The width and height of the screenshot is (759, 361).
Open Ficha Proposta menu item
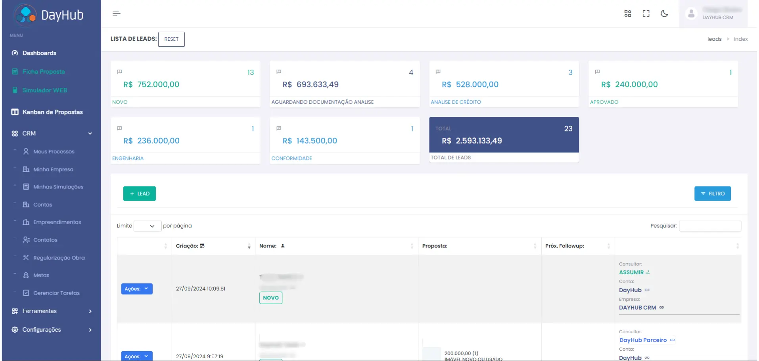(x=43, y=72)
